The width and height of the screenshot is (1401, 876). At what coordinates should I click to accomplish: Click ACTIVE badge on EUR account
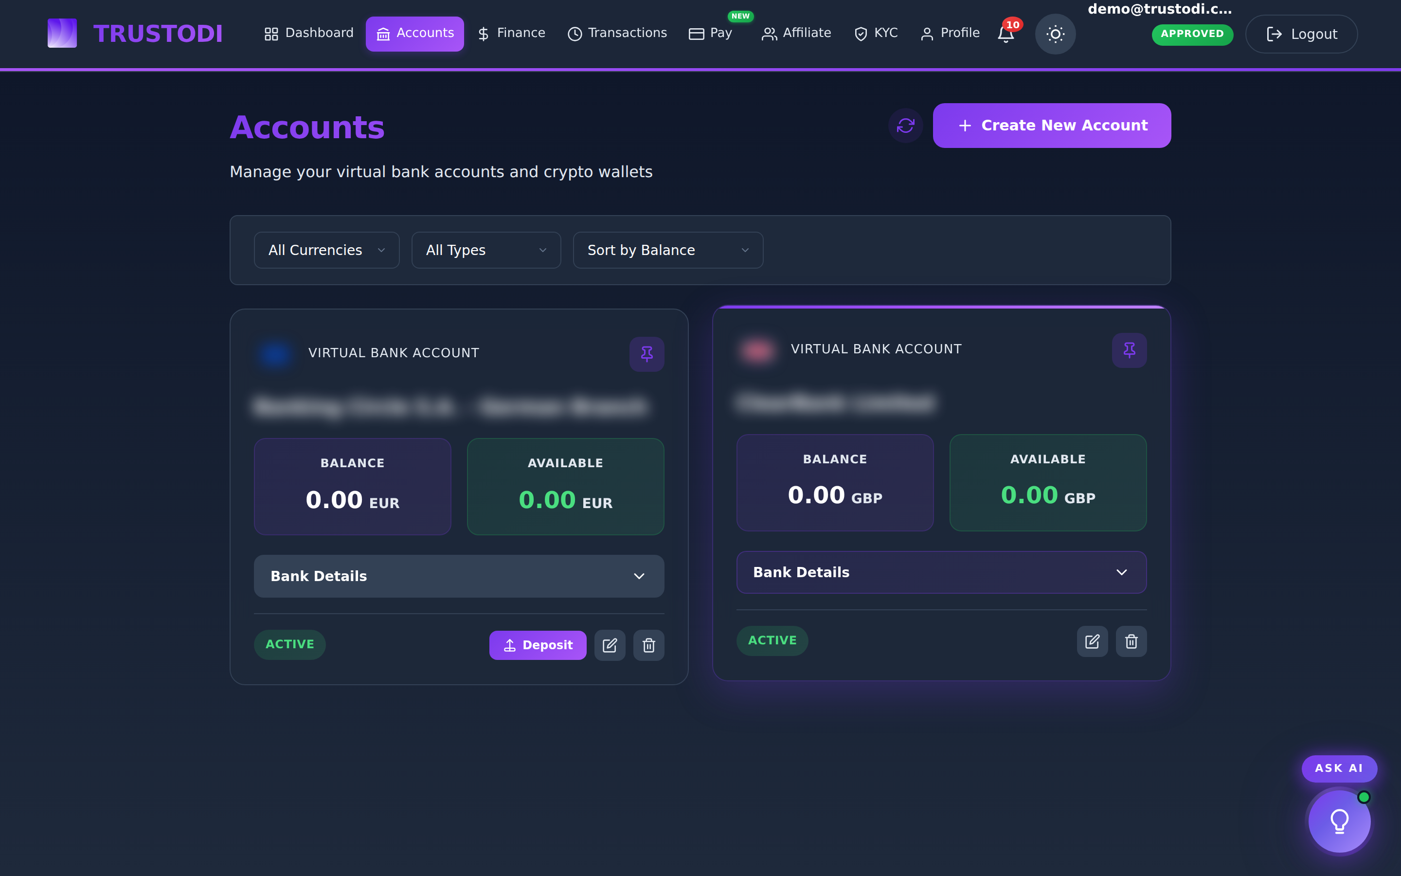(x=289, y=644)
